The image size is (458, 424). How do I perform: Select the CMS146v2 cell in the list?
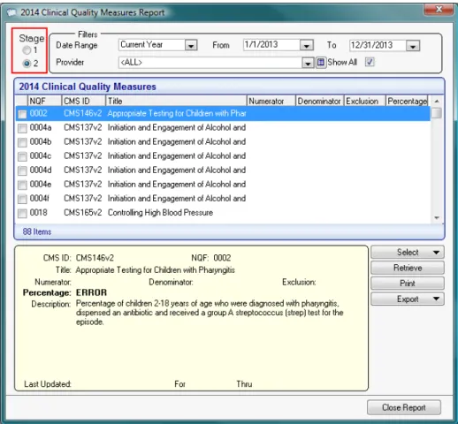(x=83, y=113)
